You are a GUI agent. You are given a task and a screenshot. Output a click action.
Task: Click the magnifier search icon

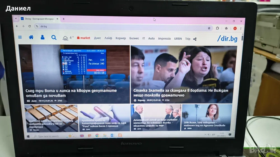tap(54, 37)
